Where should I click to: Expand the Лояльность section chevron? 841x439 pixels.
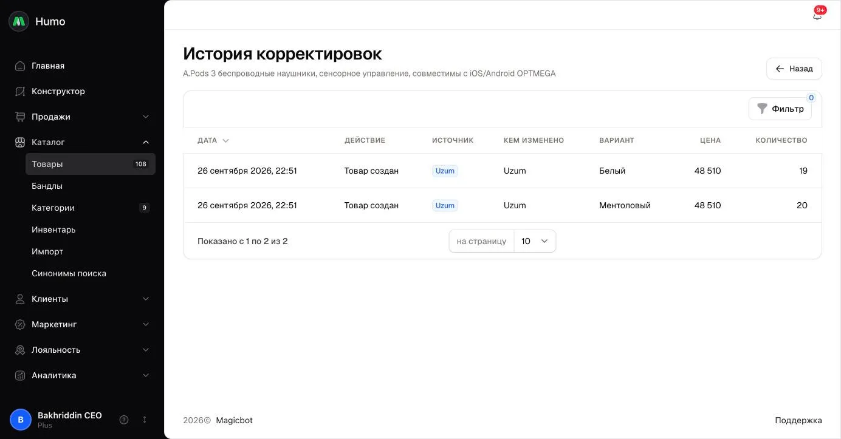tap(146, 350)
